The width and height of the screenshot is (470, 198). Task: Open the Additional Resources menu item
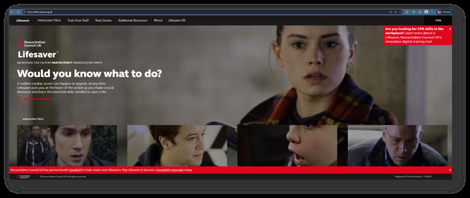point(133,20)
